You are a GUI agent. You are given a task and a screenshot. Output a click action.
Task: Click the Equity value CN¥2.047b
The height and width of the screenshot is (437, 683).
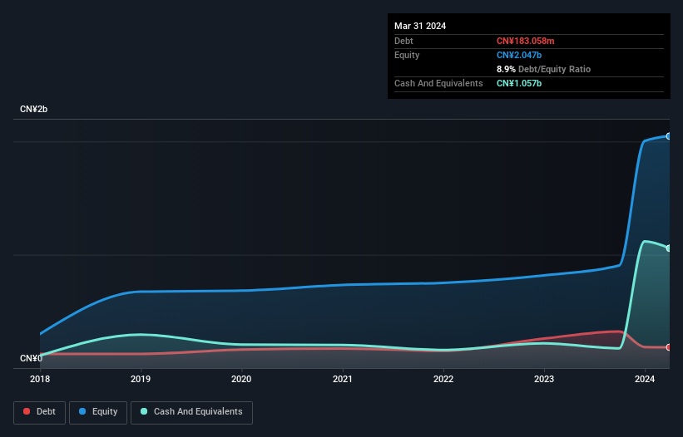(519, 55)
